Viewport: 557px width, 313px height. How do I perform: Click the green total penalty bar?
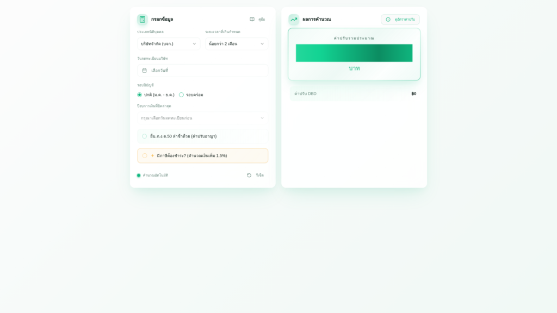point(354,53)
